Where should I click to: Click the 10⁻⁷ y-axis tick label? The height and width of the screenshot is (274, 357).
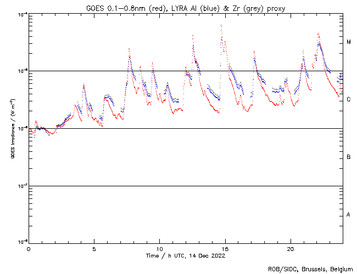tap(21, 186)
